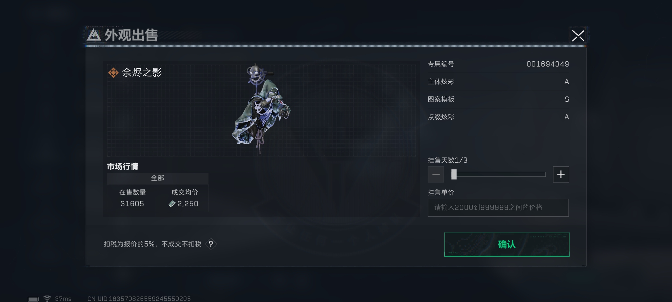Click the 成交均价 average price cell

tap(183, 198)
